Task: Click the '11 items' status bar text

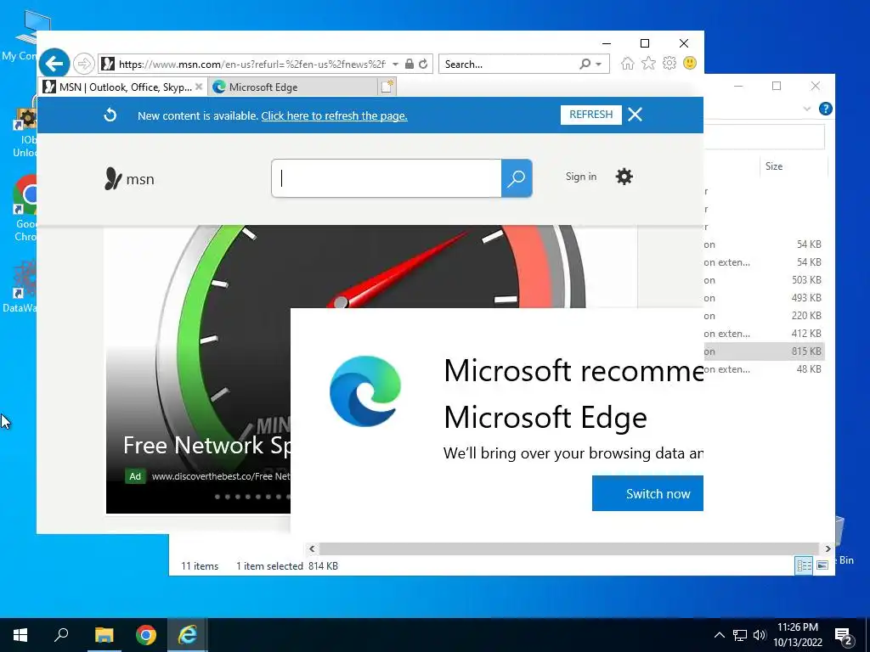Action: tap(200, 566)
